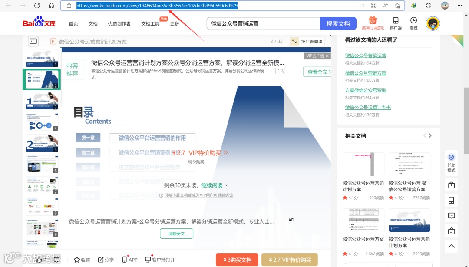Toggle thumbnail sidebar panel icon
Screen dimensions: 469x267
pos(33,41)
